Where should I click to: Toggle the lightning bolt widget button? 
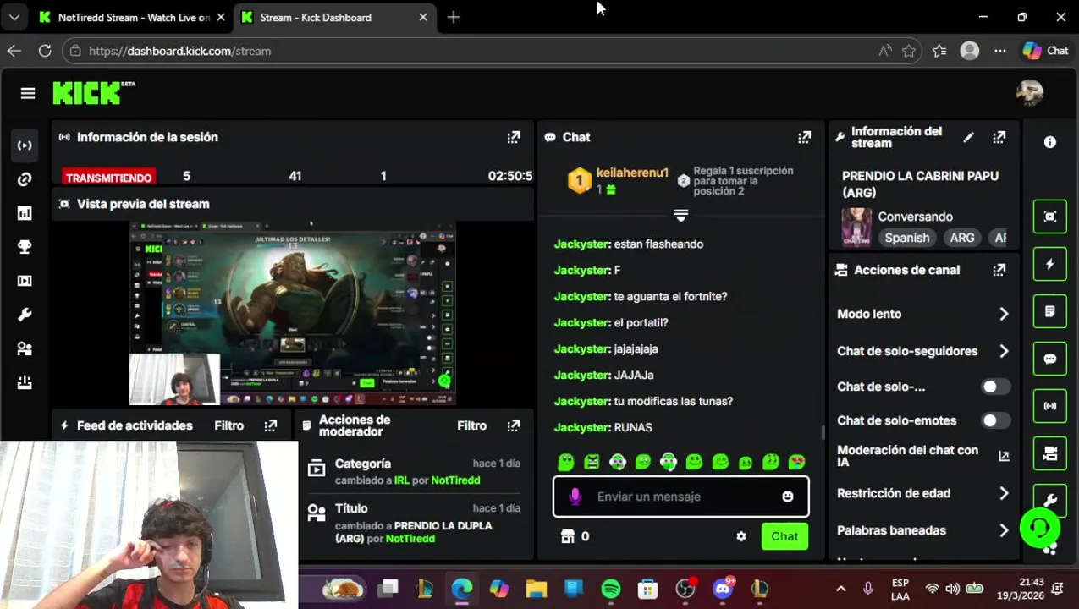point(1050,264)
